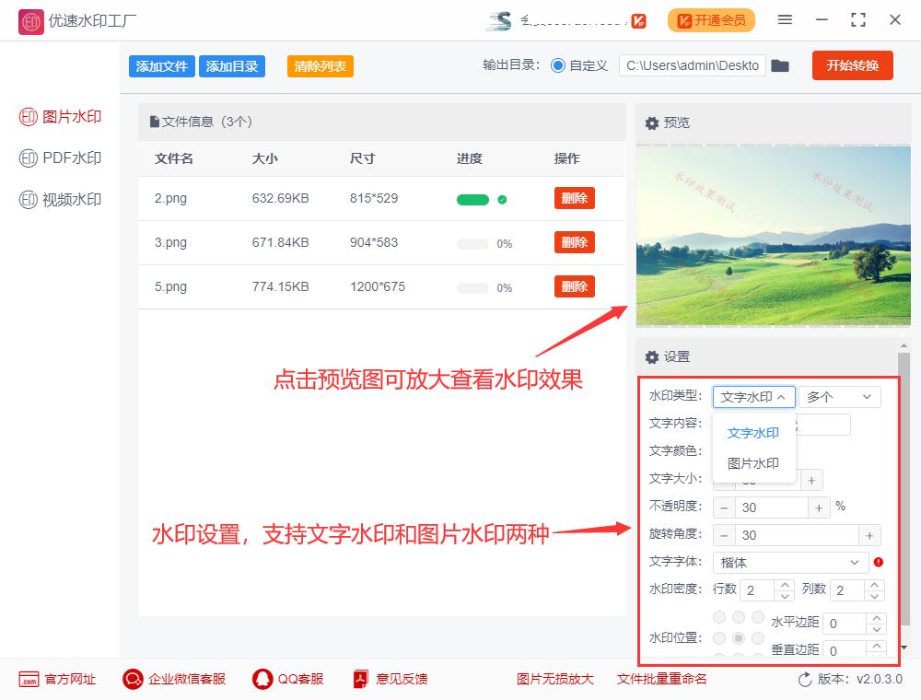Open output directory folder browser
This screenshot has height=700, width=921.
pyautogui.click(x=780, y=65)
